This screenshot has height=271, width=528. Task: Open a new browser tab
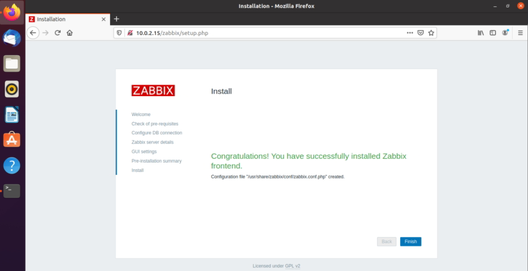pos(116,19)
